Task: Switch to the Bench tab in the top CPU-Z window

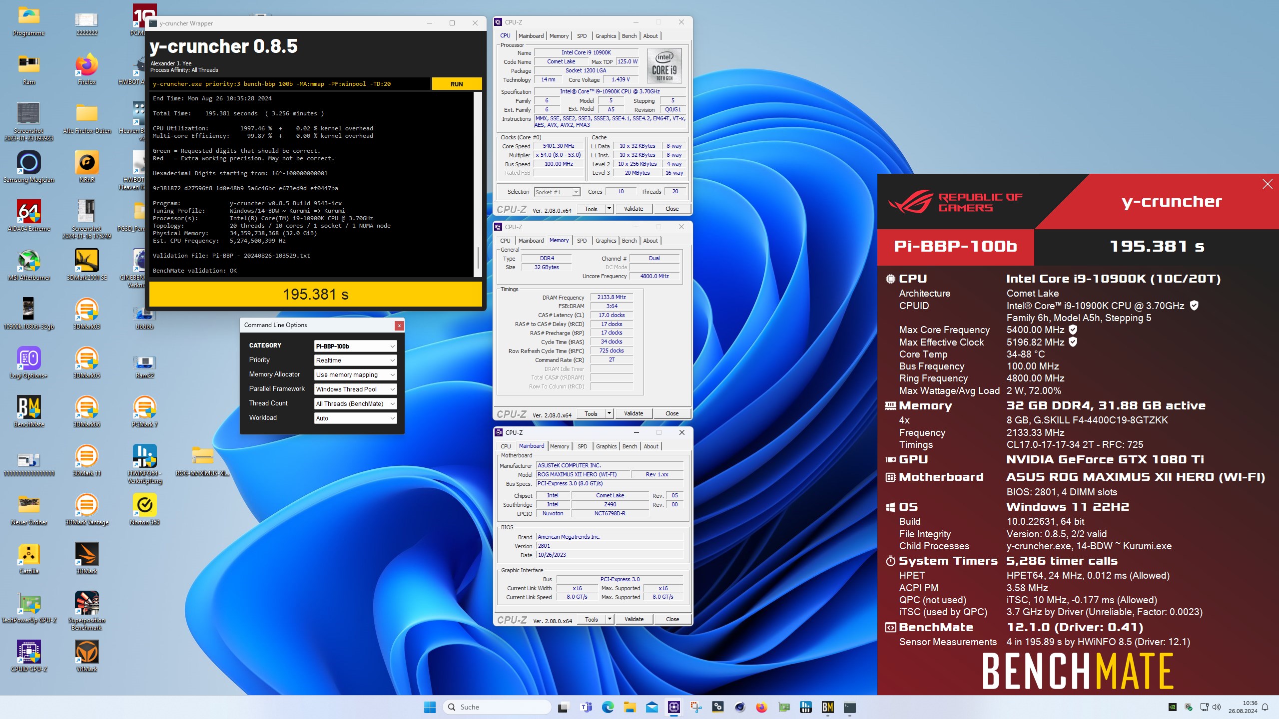Action: tap(629, 36)
